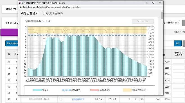Click the 현재입찰가 수동변경 column header

point(179,54)
